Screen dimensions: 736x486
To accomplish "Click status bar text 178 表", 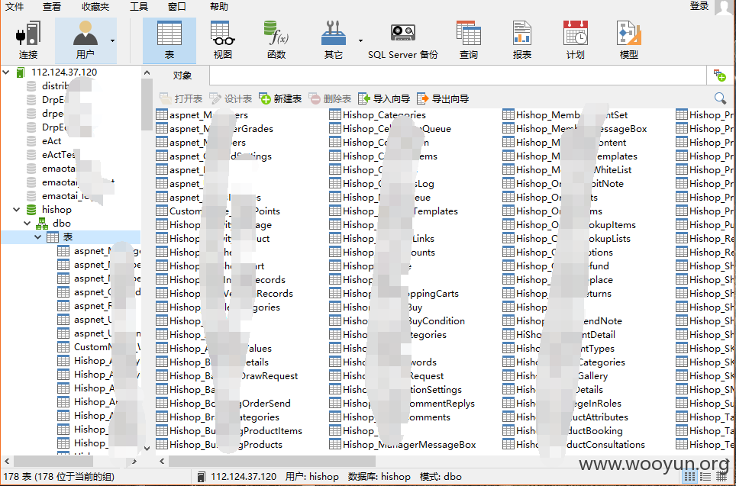I will click(18, 477).
